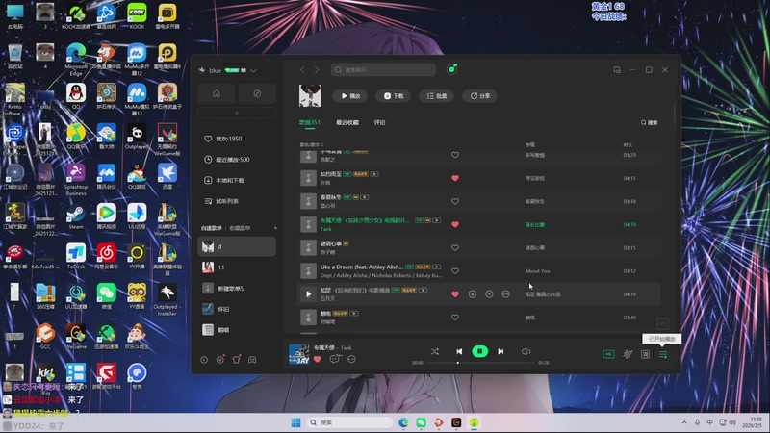Pause the currently playing song
Image resolution: width=770 pixels, height=433 pixels.
pos(479,351)
